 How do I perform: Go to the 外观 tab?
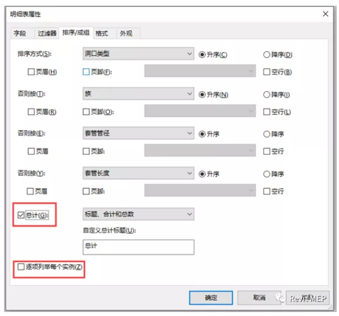coord(126,33)
